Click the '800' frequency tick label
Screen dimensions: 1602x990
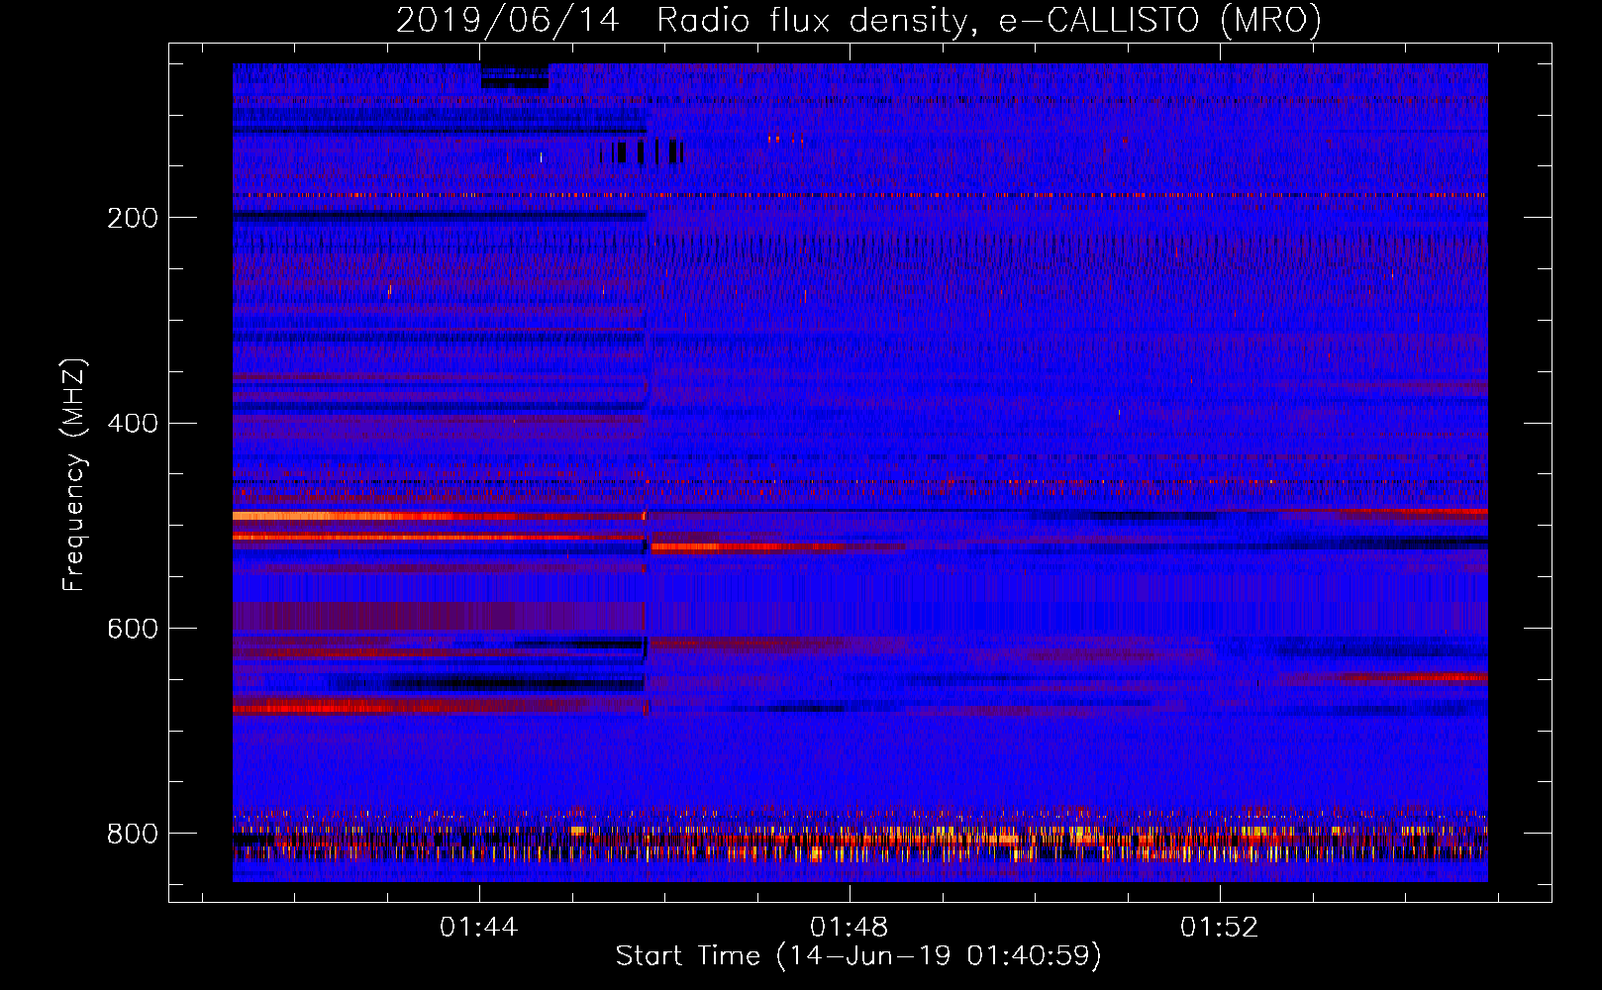pos(133,834)
